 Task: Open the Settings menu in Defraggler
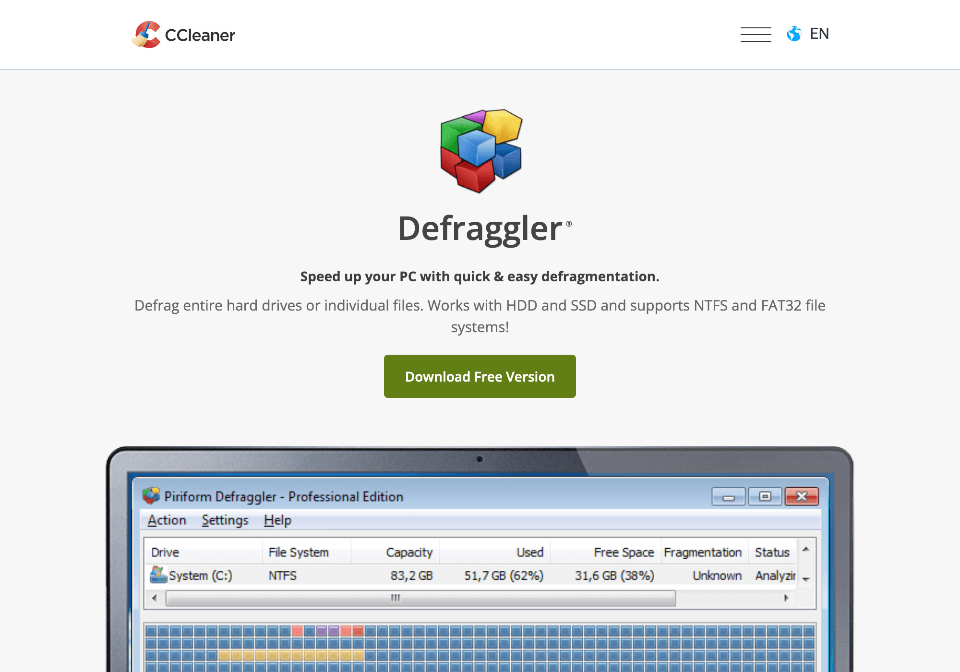(225, 520)
